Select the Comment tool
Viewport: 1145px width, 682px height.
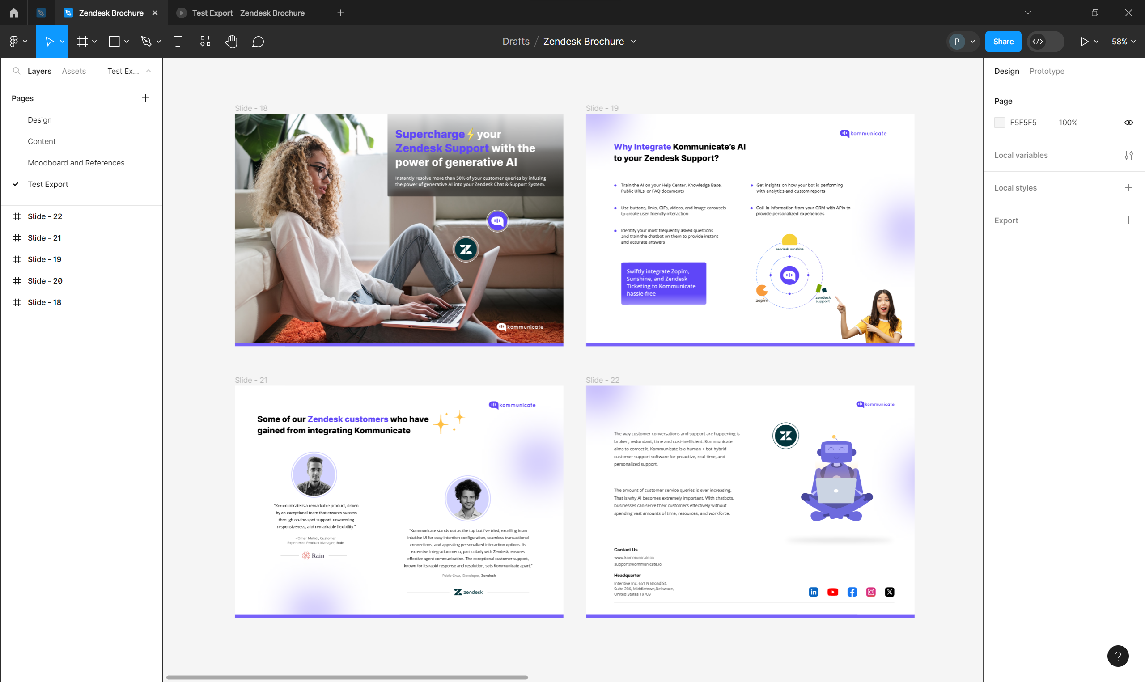click(x=258, y=41)
